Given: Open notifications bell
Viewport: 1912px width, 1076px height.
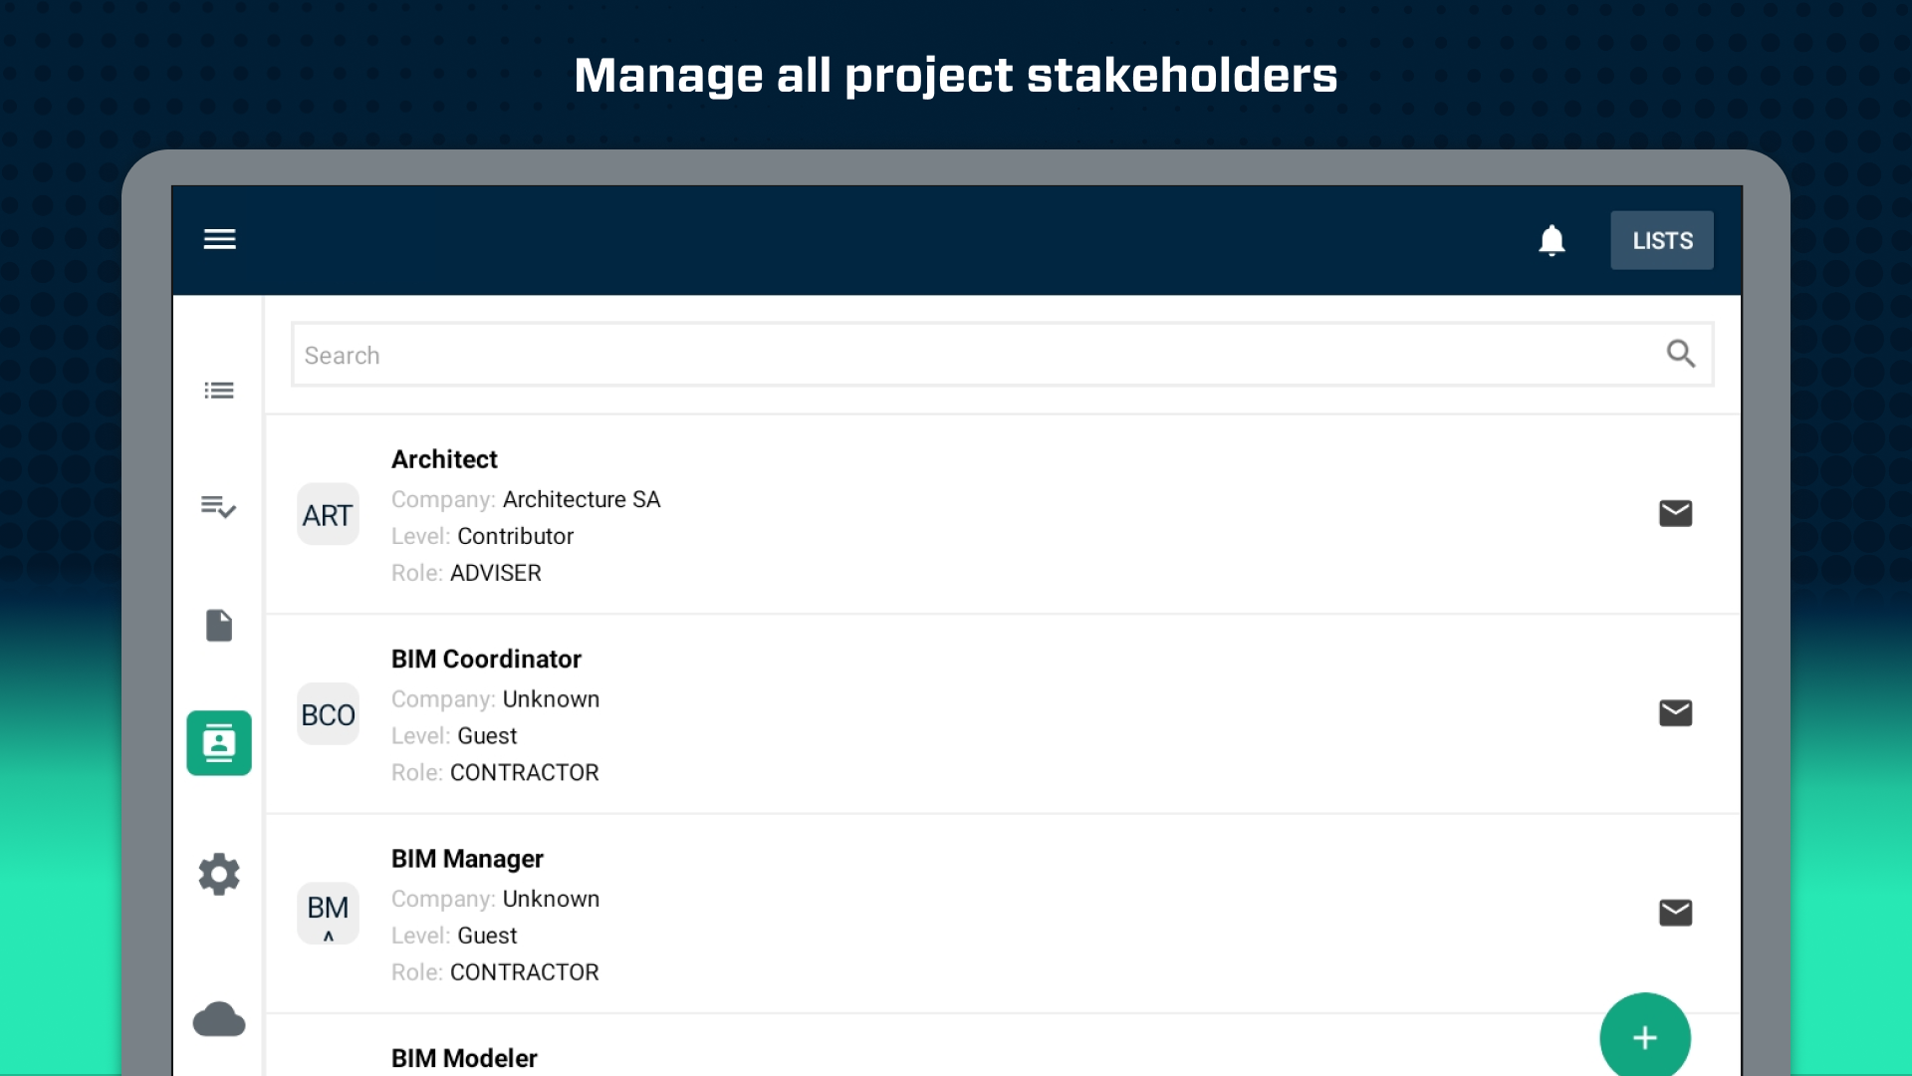Looking at the screenshot, I should (1552, 240).
